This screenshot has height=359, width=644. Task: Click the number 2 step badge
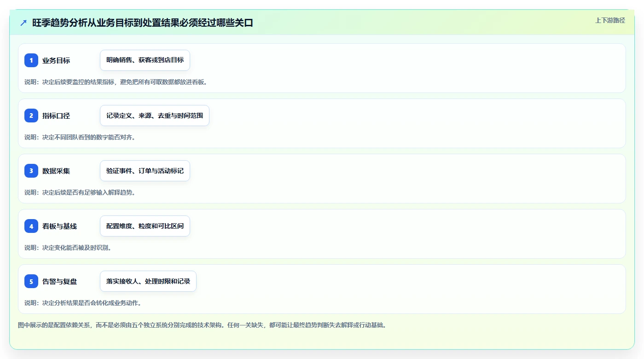[31, 116]
